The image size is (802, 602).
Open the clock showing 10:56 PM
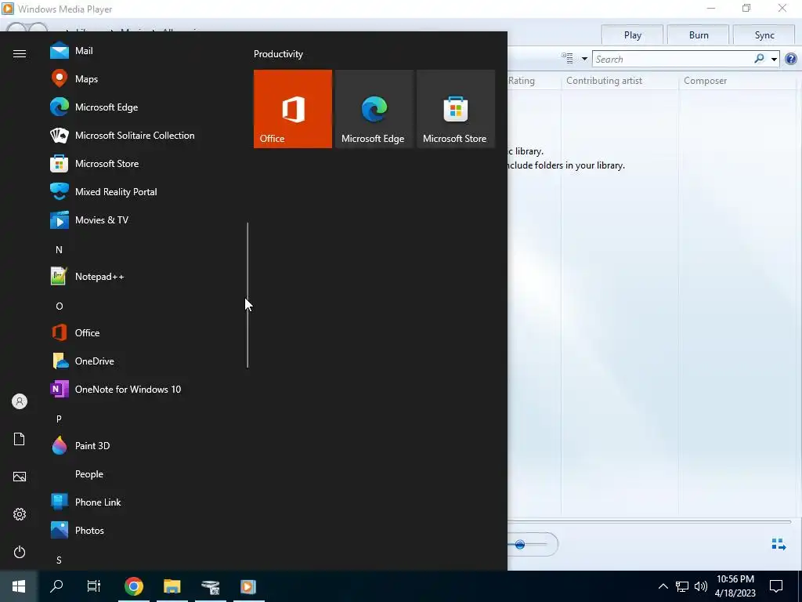(x=735, y=586)
